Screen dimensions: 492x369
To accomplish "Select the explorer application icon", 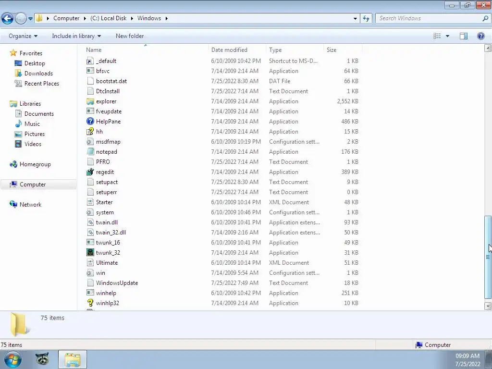I will click(90, 101).
